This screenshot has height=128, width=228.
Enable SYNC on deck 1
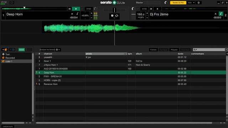pyautogui.click(x=89, y=9)
